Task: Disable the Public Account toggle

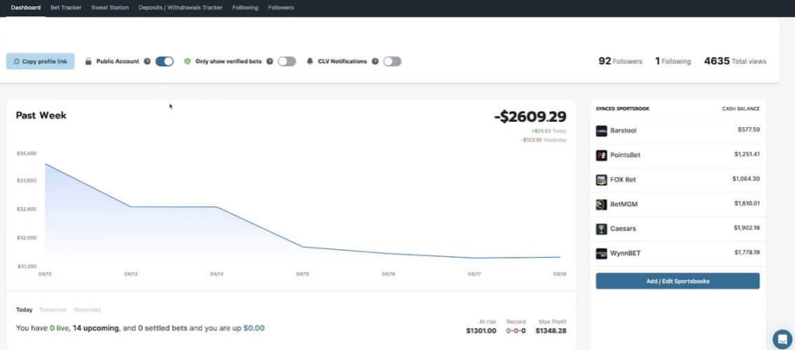Action: click(x=164, y=61)
